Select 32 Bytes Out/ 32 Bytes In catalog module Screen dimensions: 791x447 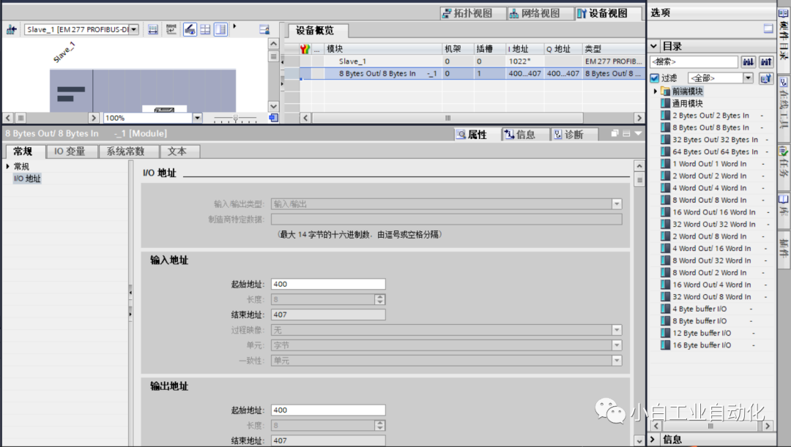715,140
